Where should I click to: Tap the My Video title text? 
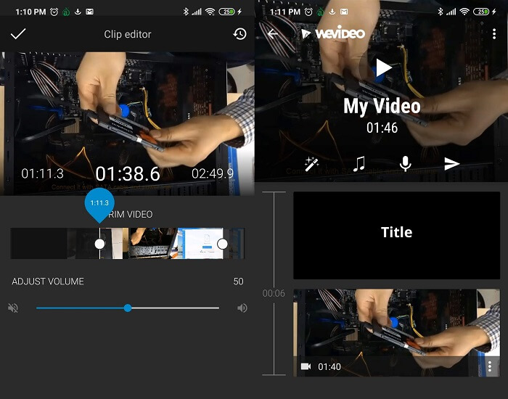(382, 106)
